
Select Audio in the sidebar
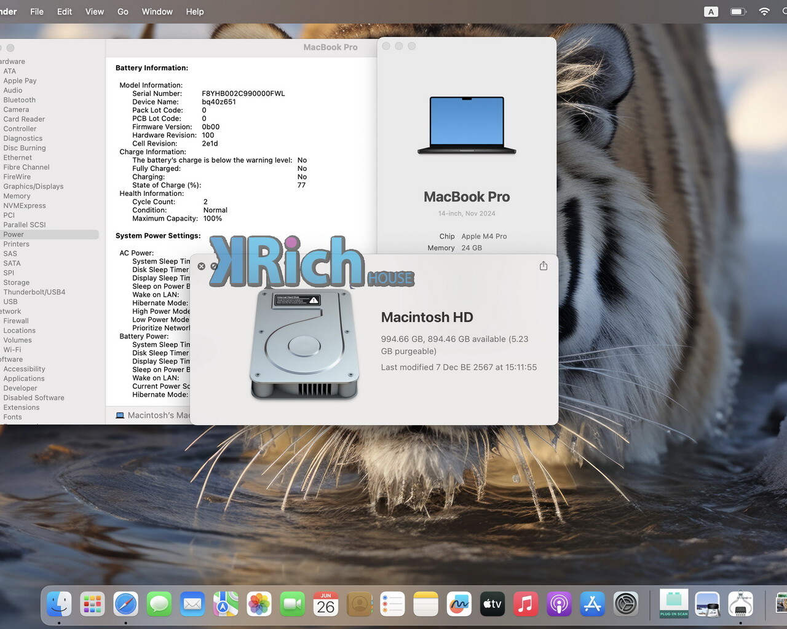click(13, 90)
